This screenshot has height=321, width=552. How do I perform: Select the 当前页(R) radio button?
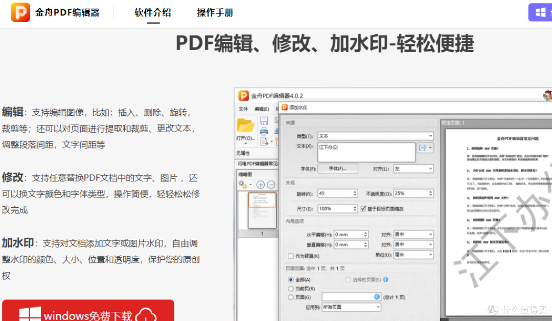click(x=291, y=289)
